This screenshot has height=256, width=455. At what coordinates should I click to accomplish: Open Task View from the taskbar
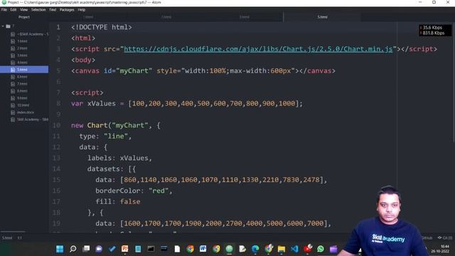tap(86, 249)
